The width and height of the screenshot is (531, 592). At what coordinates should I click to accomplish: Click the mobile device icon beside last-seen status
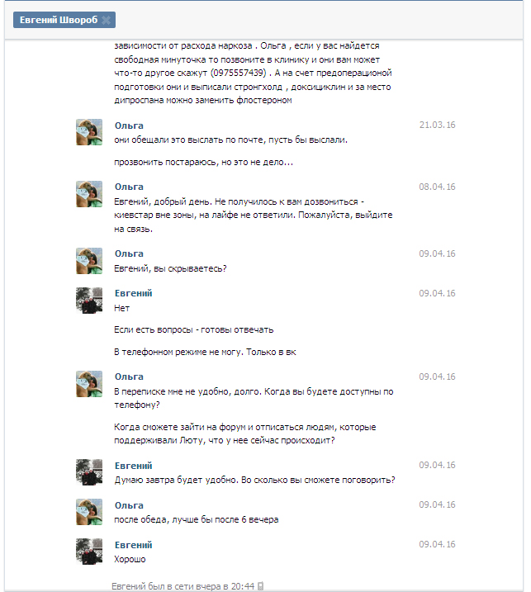click(261, 586)
